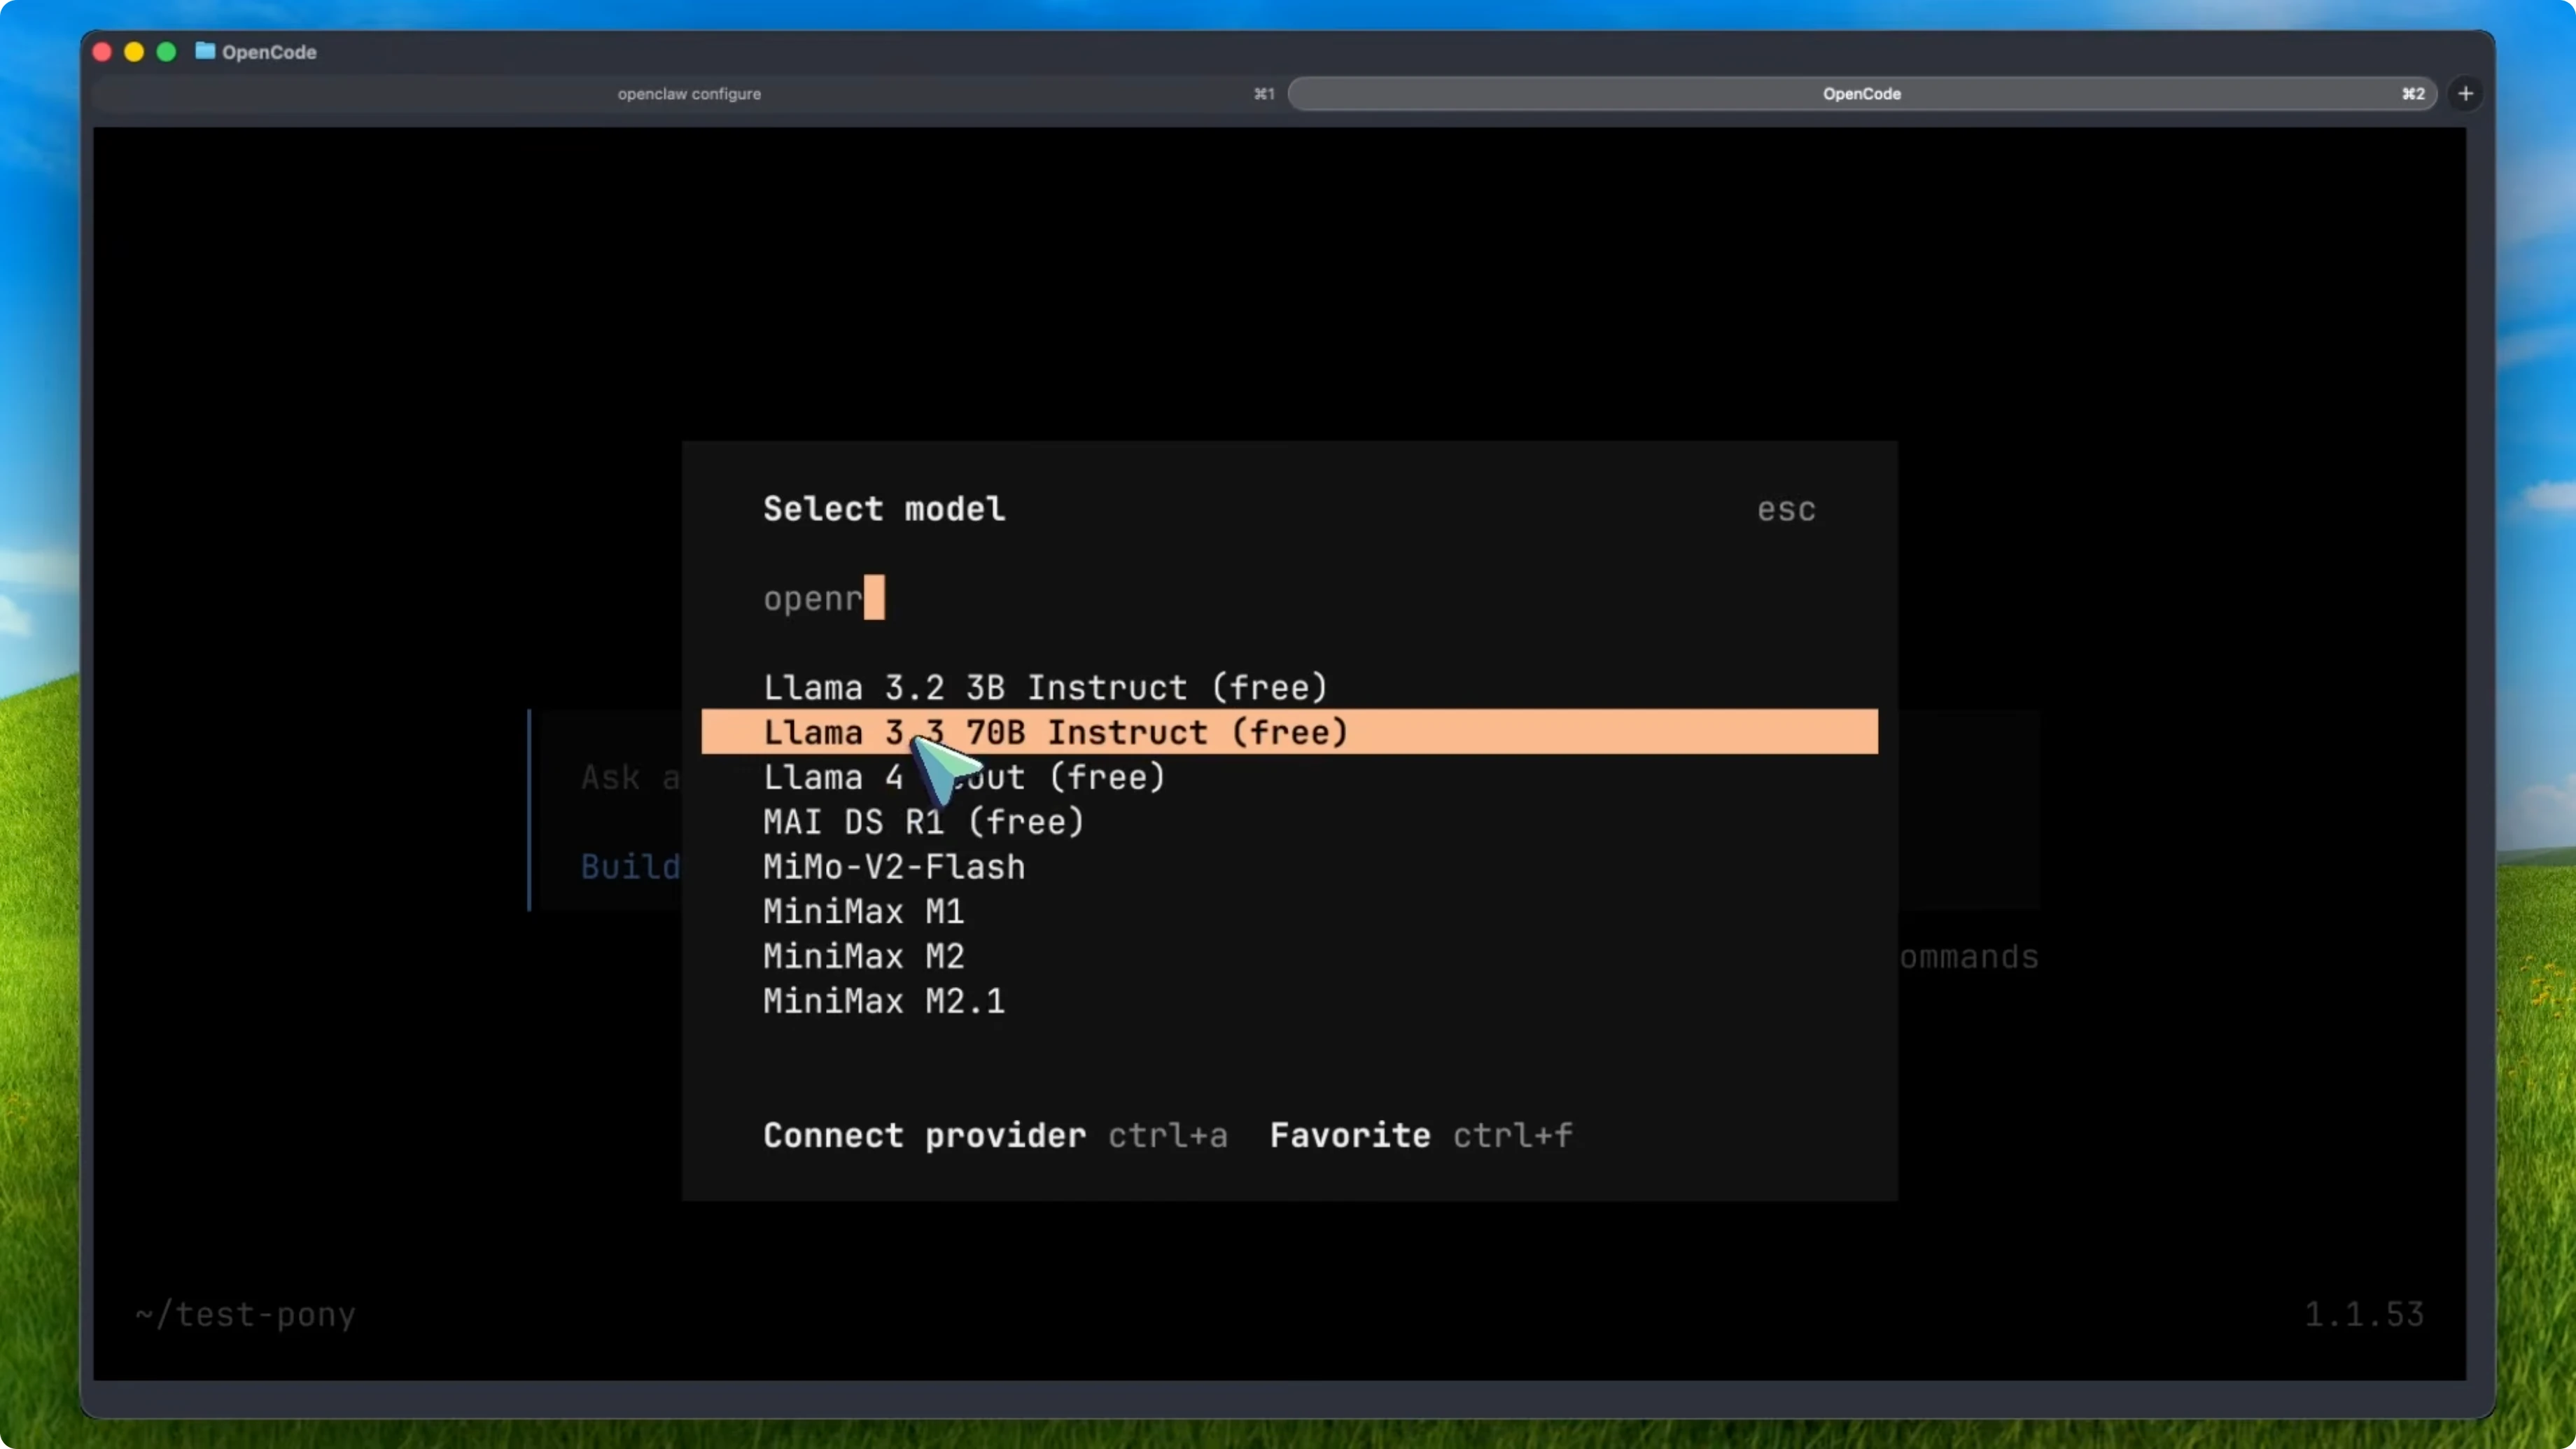The image size is (2576, 1449).
Task: Switch to the openclaw configure tab
Action: [x=688, y=93]
